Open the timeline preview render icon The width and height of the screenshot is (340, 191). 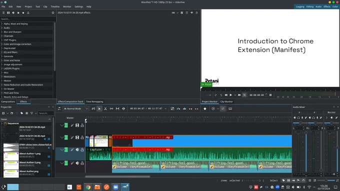[x=213, y=109]
